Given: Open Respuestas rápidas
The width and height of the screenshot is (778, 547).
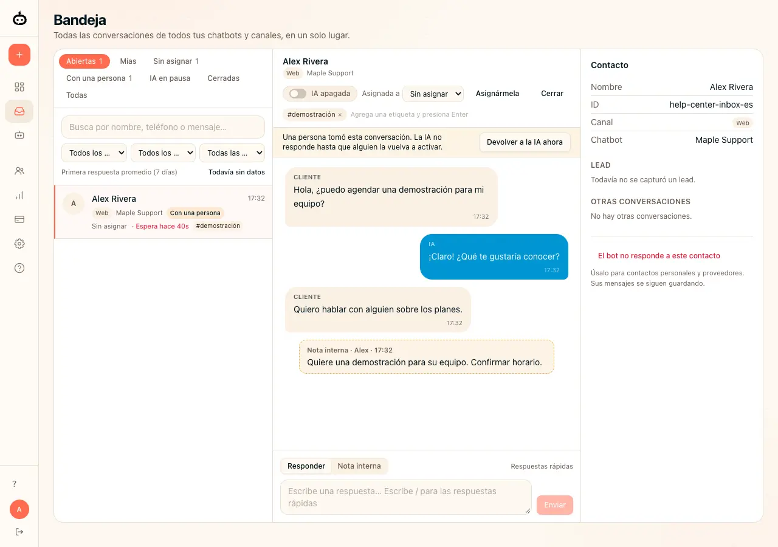Looking at the screenshot, I should tap(542, 467).
